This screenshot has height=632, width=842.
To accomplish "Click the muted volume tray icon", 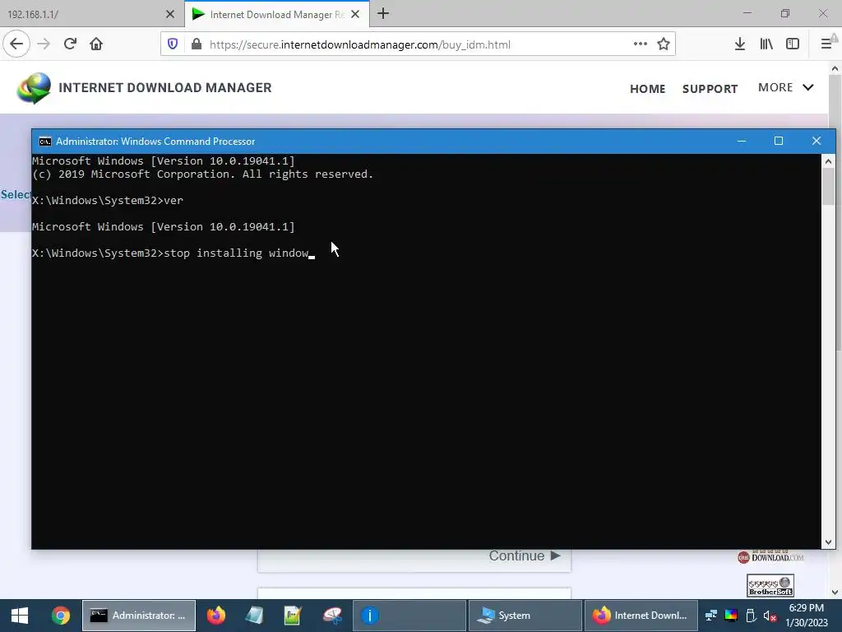I will (x=770, y=616).
